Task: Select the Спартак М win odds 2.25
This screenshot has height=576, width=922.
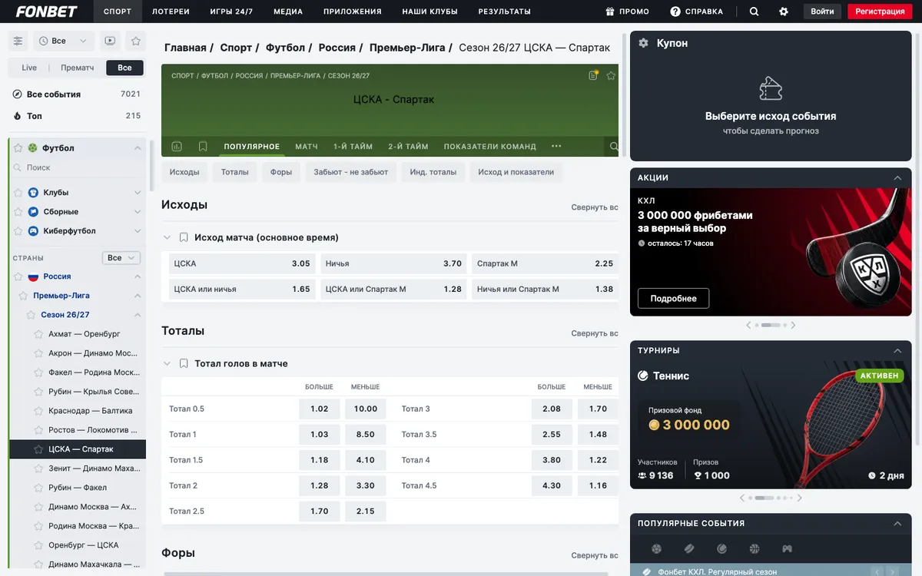Action: pos(545,263)
